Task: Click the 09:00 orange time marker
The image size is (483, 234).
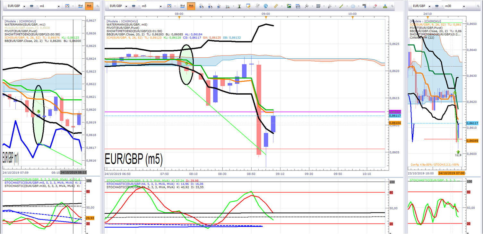Action: coord(266,17)
